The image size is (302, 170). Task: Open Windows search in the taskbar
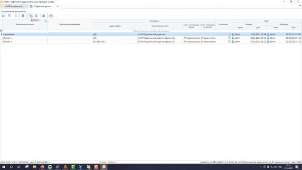pyautogui.click(x=11, y=167)
